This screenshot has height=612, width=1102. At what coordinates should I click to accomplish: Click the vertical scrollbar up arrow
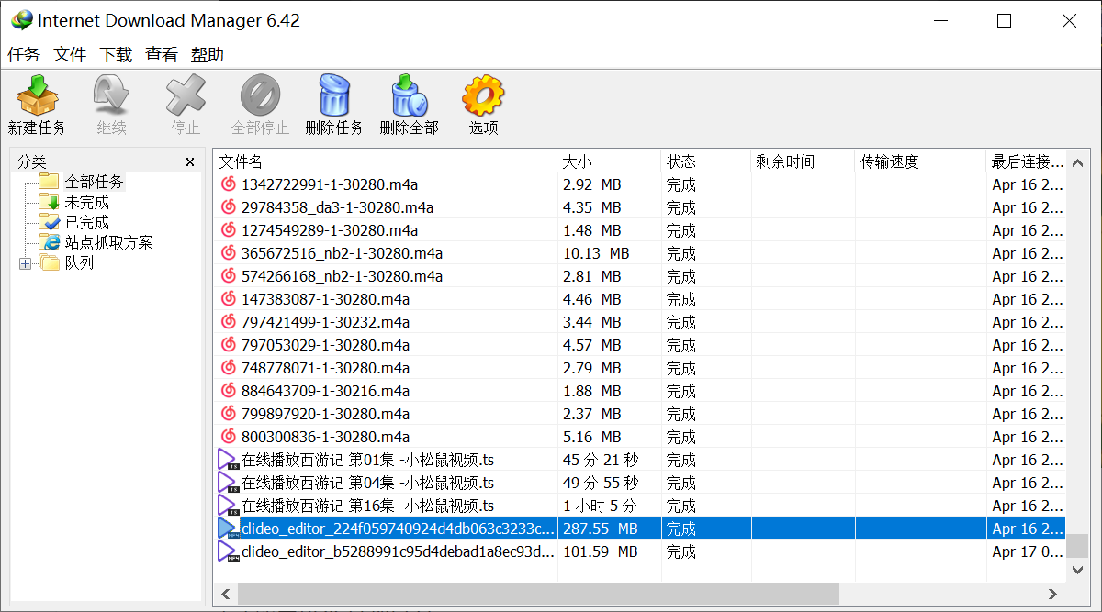(1078, 161)
